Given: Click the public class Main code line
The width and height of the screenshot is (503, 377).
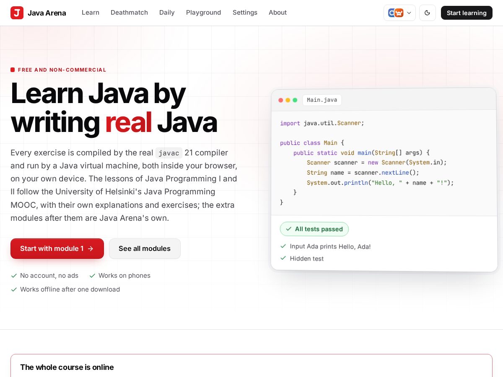Looking at the screenshot, I should click(312, 143).
